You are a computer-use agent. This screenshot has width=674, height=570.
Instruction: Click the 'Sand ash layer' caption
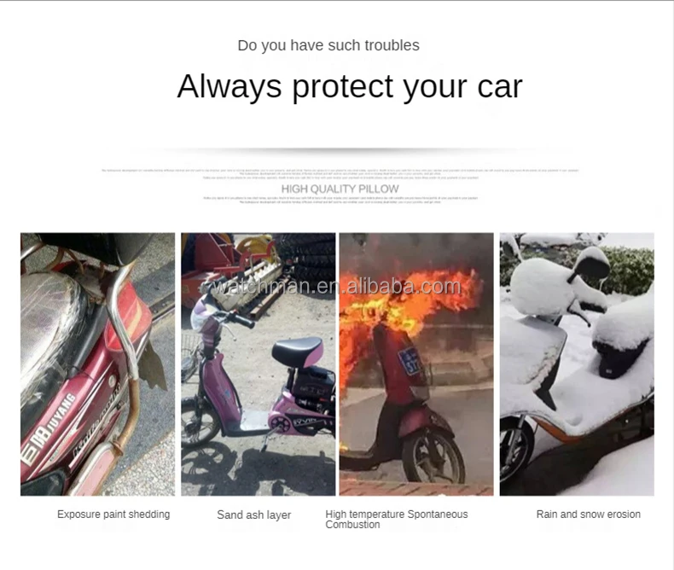point(254,515)
